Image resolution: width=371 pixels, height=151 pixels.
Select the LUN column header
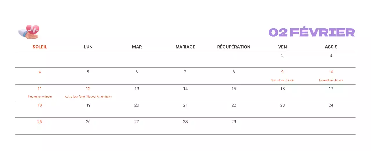click(x=88, y=47)
